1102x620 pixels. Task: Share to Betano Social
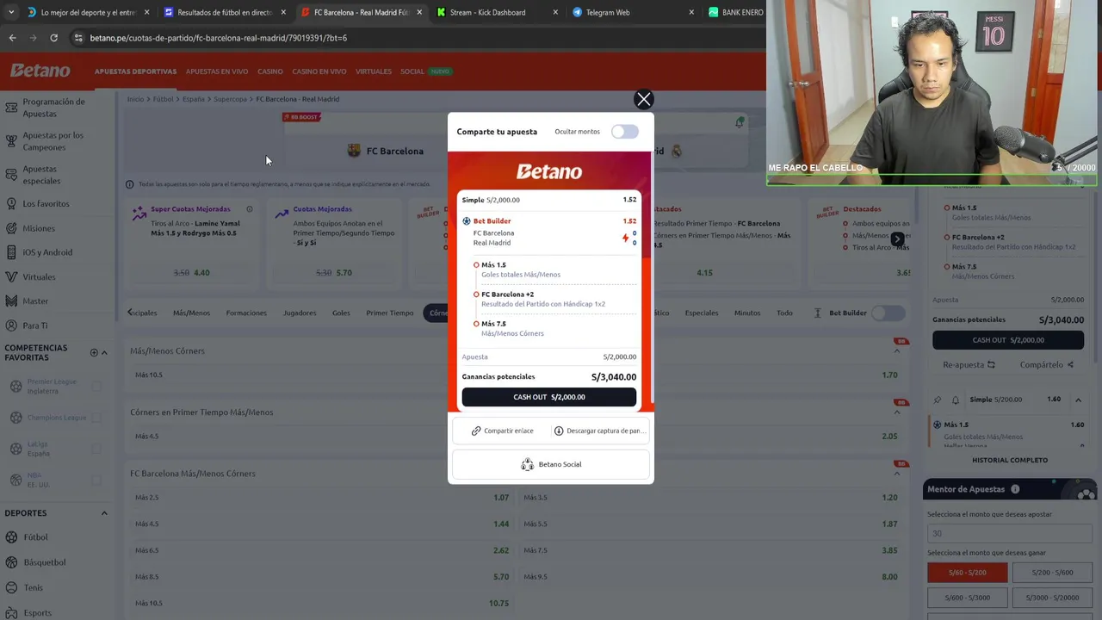551,464
